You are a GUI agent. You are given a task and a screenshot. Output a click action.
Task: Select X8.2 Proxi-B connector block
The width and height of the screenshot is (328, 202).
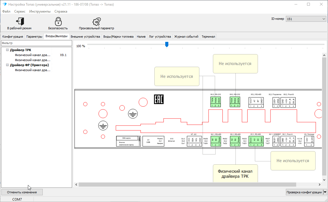point(288,102)
